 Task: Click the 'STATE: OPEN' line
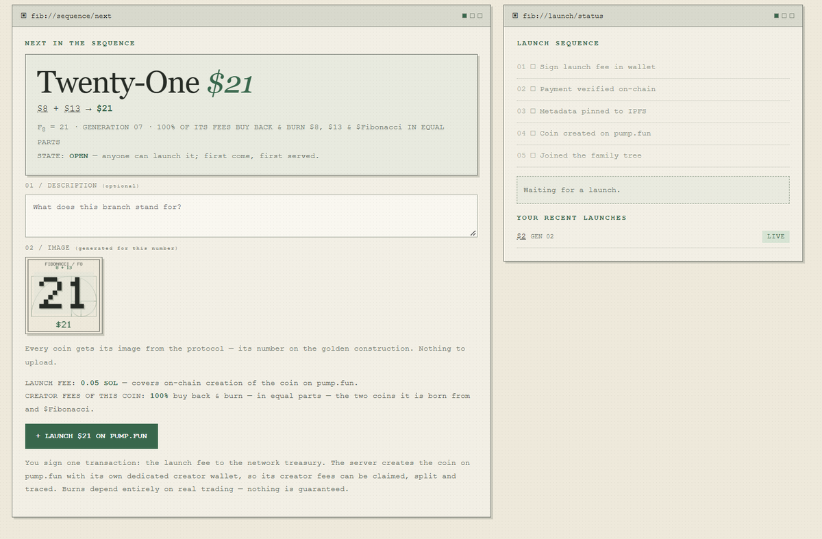(178, 156)
